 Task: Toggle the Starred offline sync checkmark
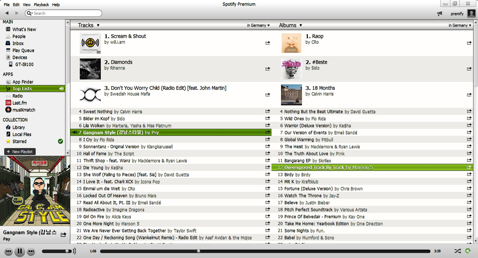[60, 141]
